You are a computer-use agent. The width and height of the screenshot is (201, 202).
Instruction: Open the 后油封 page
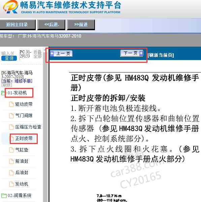(22, 172)
